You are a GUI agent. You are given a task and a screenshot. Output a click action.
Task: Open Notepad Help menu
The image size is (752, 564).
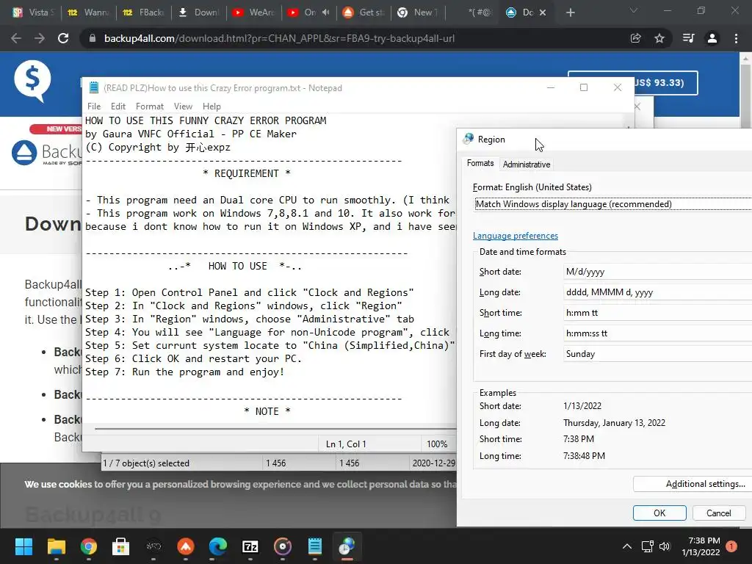(211, 106)
